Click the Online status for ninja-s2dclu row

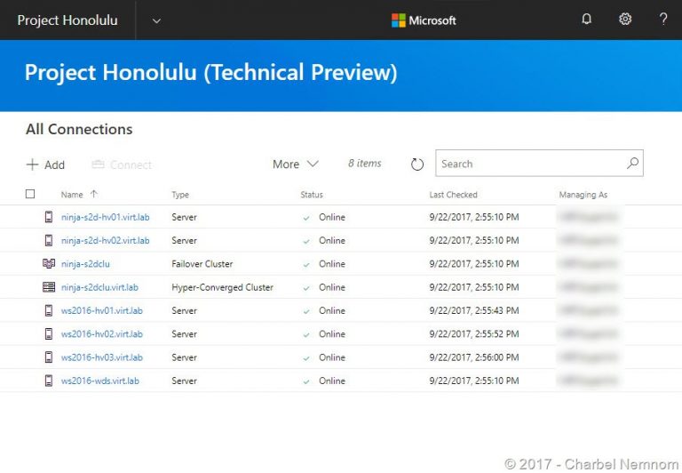[x=332, y=264]
